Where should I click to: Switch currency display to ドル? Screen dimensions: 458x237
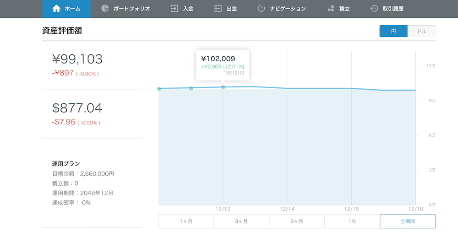[421, 31]
